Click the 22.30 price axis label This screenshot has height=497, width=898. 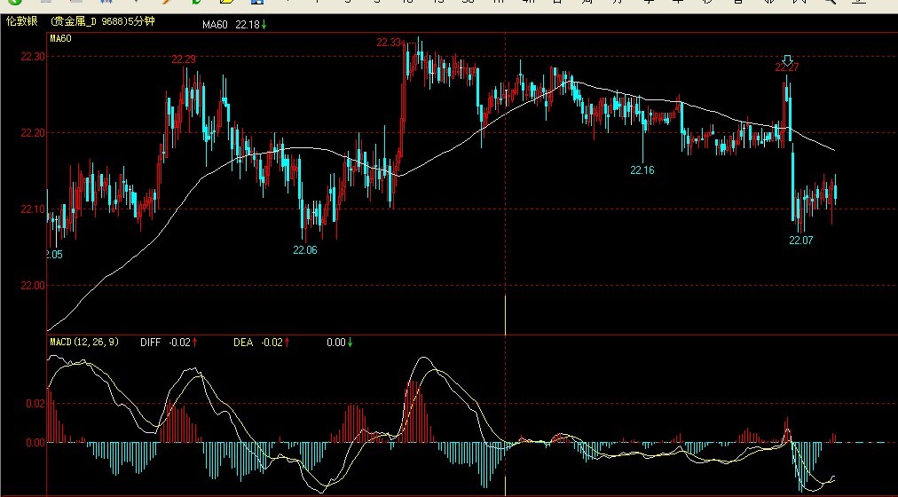pos(31,57)
